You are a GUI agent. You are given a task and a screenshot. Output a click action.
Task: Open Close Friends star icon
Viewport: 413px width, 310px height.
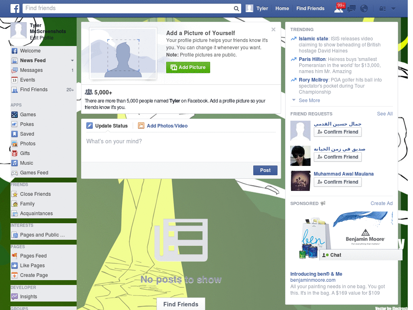[15, 194]
